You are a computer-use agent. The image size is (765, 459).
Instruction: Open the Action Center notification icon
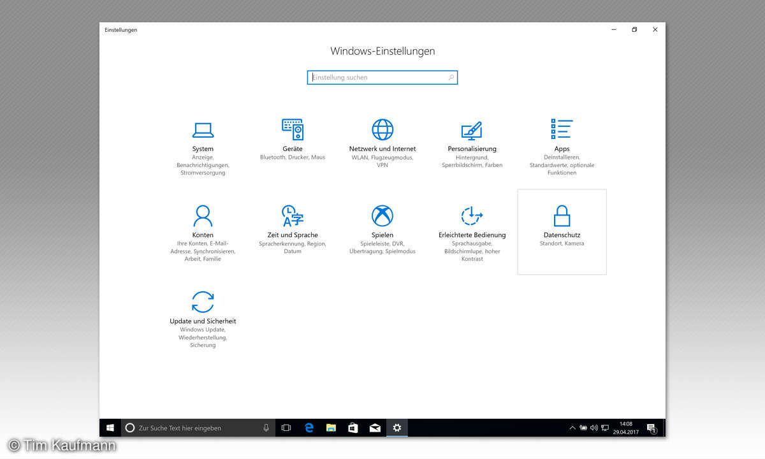tap(651, 428)
